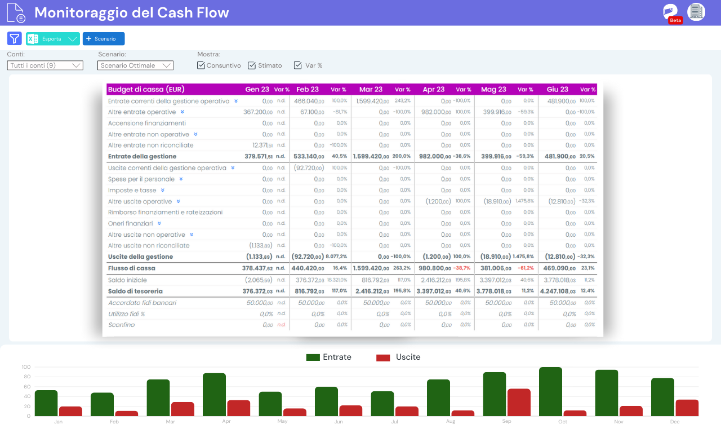Screen dimensions: 721x433
Task: Click the green Entrate bar for Apr
Action: coord(214,395)
